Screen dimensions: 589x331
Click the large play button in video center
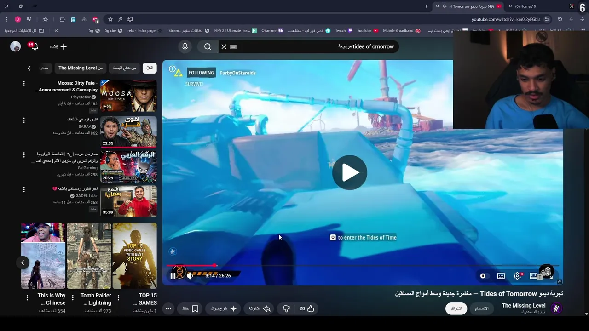click(x=350, y=173)
